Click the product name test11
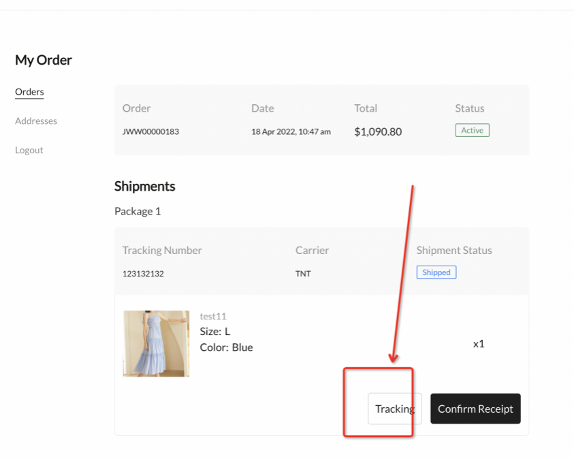574x459 pixels. point(213,316)
